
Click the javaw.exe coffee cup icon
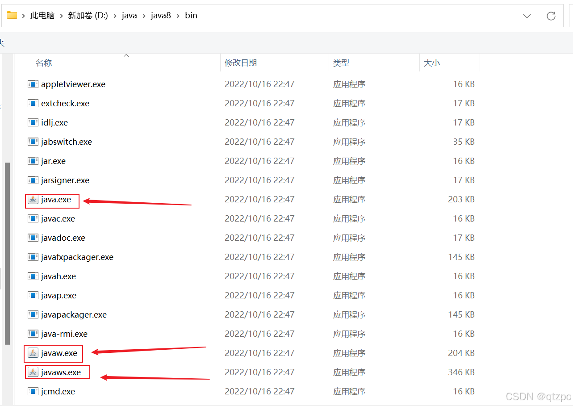[x=33, y=353]
